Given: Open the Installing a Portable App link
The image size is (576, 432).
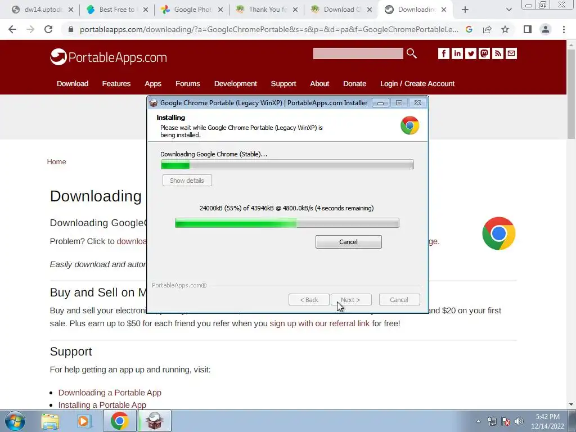Looking at the screenshot, I should (102, 405).
